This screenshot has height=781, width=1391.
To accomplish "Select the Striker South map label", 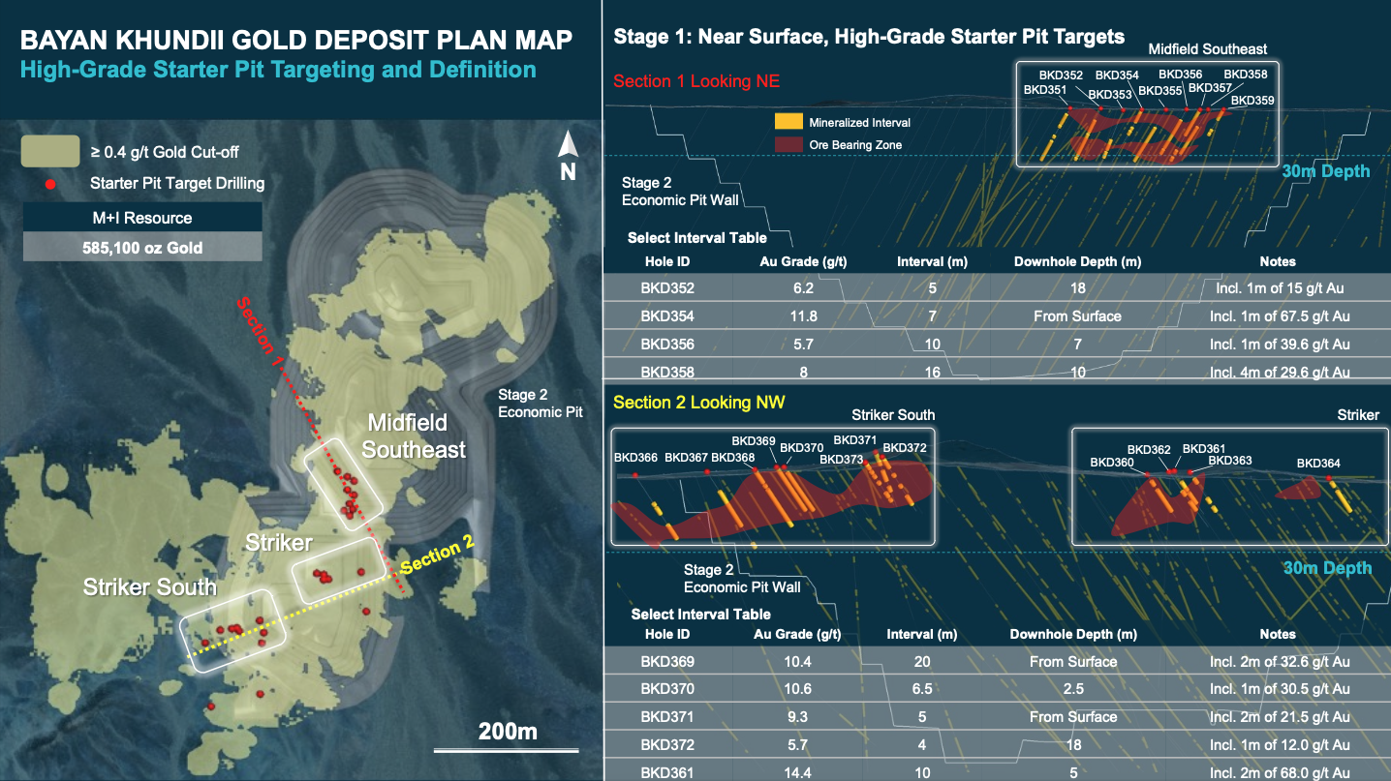I will point(150,587).
